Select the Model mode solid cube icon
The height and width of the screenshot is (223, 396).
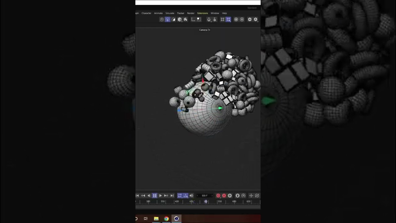pyautogui.click(x=179, y=20)
